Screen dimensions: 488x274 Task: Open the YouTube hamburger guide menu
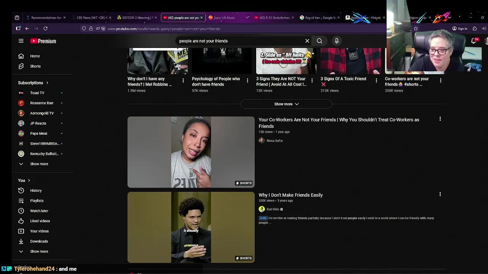tap(21, 41)
